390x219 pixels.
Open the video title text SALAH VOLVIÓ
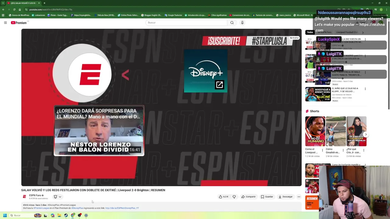[x=93, y=190]
